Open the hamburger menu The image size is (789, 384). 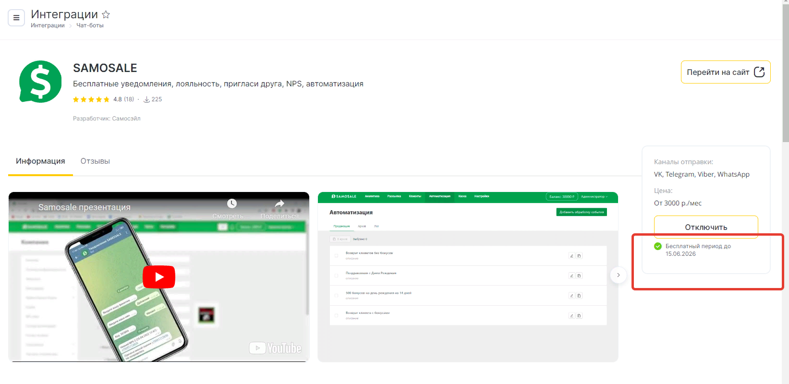[x=16, y=18]
